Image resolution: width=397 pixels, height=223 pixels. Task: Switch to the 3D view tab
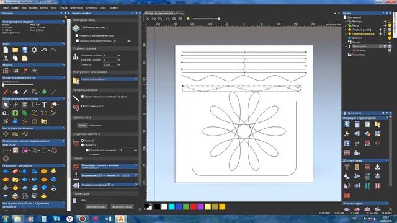[179, 14]
